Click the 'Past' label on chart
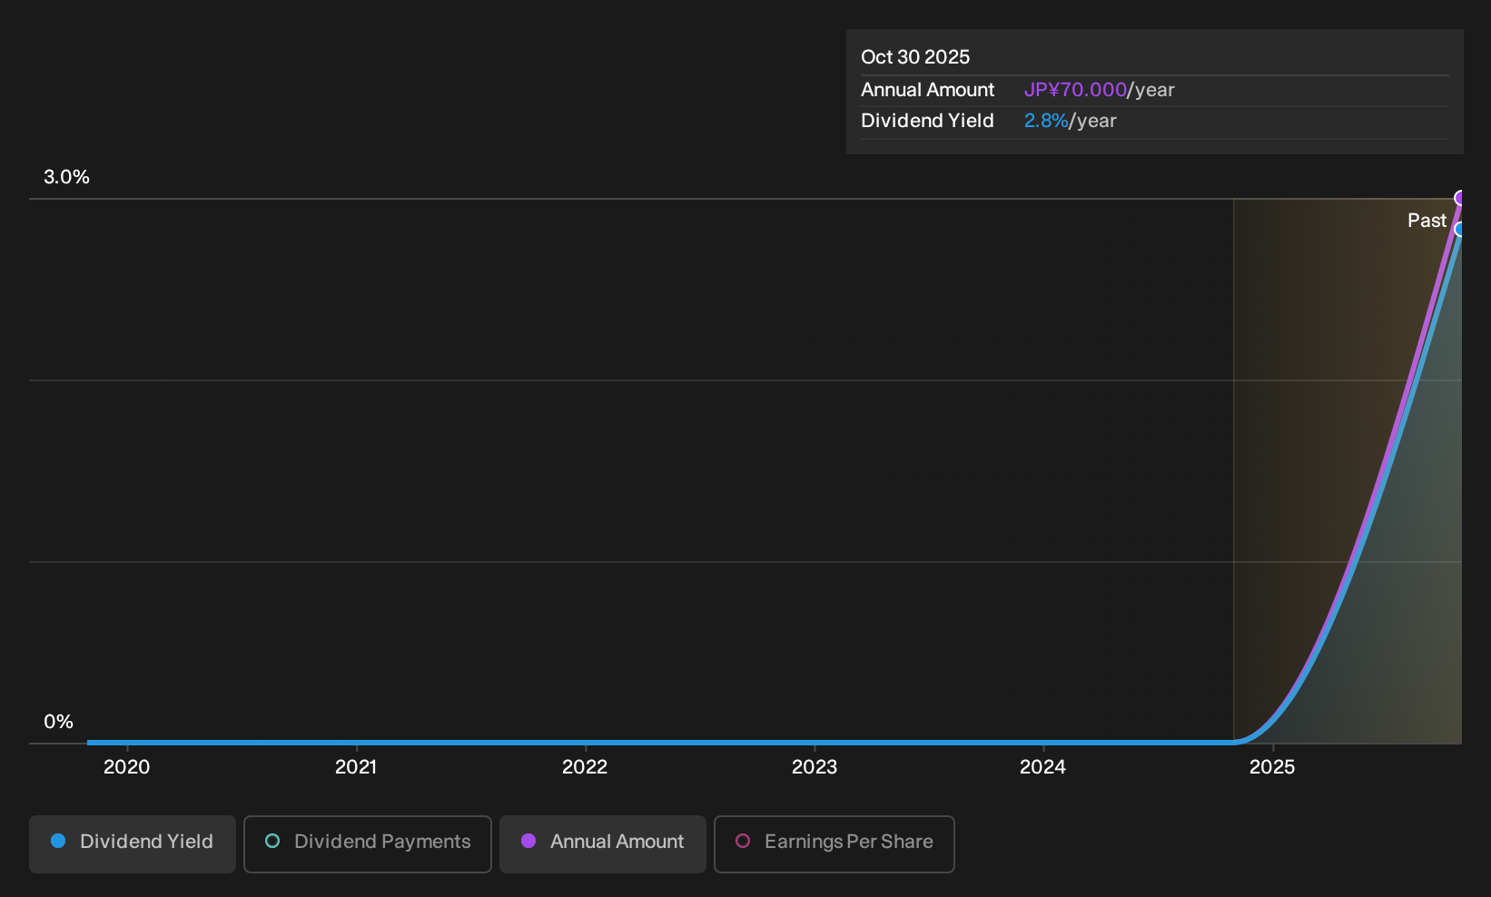 pyautogui.click(x=1427, y=221)
